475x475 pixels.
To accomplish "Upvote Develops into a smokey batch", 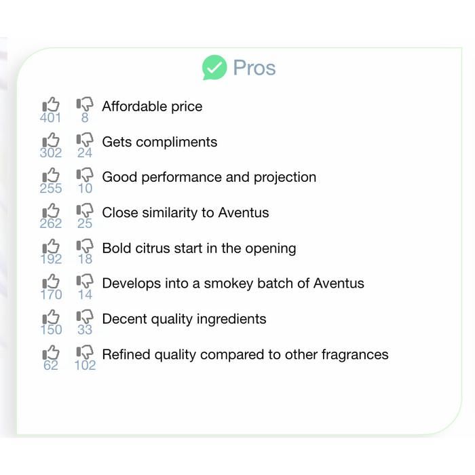I will pyautogui.click(x=51, y=282).
